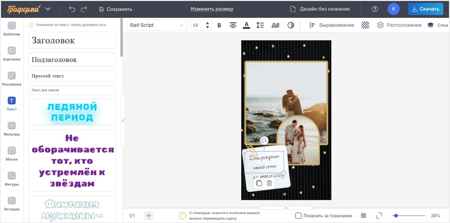Open the user avatar K menu
This screenshot has height=223, width=450.
[393, 9]
